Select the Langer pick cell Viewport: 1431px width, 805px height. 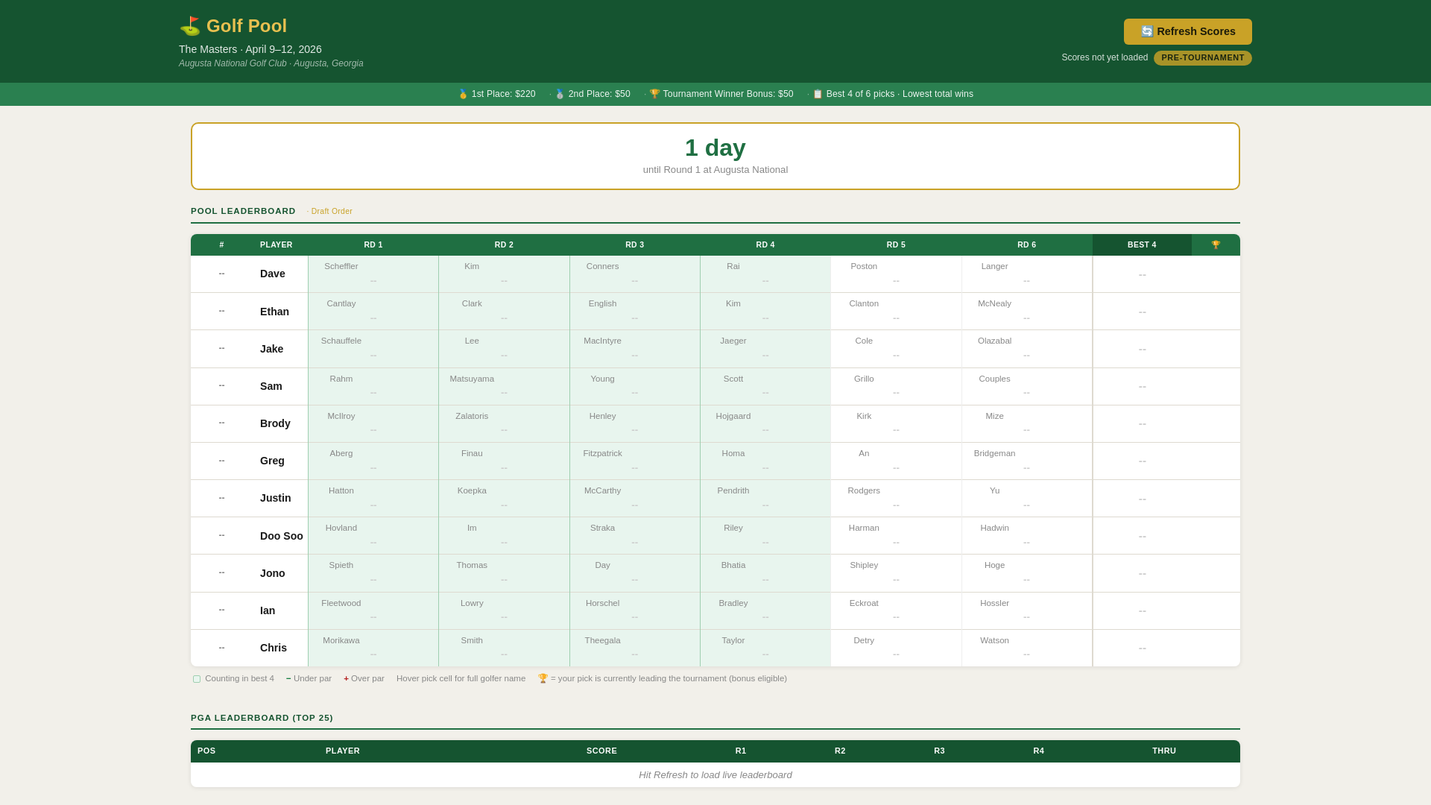(x=1027, y=274)
